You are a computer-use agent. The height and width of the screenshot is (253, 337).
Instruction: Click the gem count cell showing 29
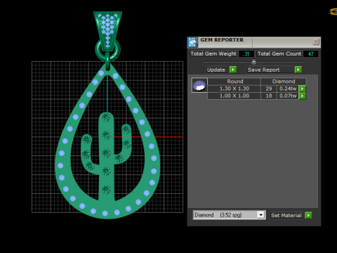click(x=269, y=89)
